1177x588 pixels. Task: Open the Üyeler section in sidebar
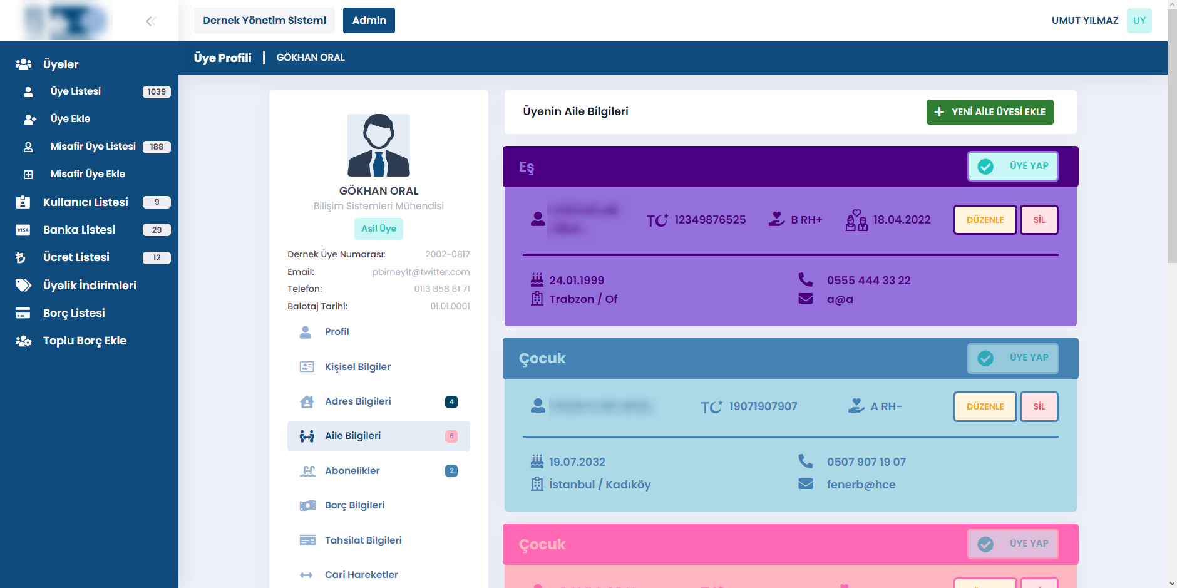(x=61, y=64)
